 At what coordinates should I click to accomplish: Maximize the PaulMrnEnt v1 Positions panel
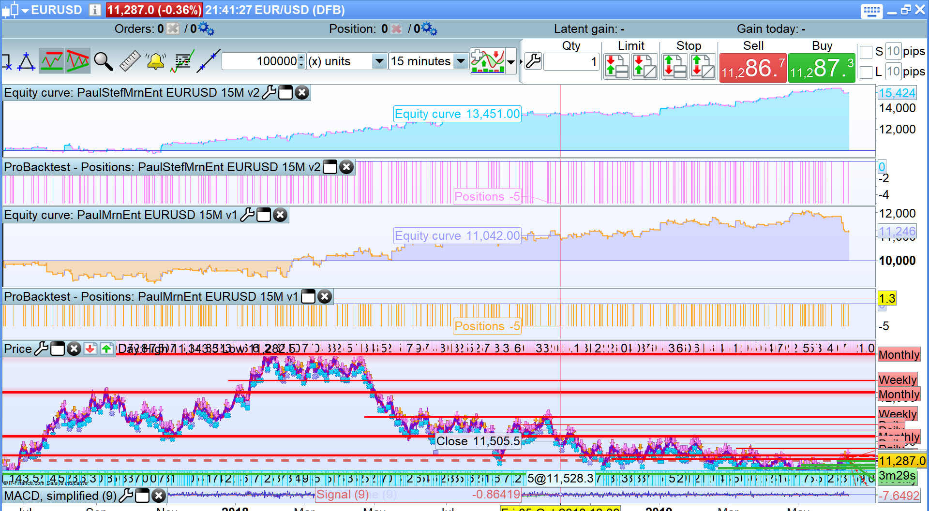click(308, 296)
